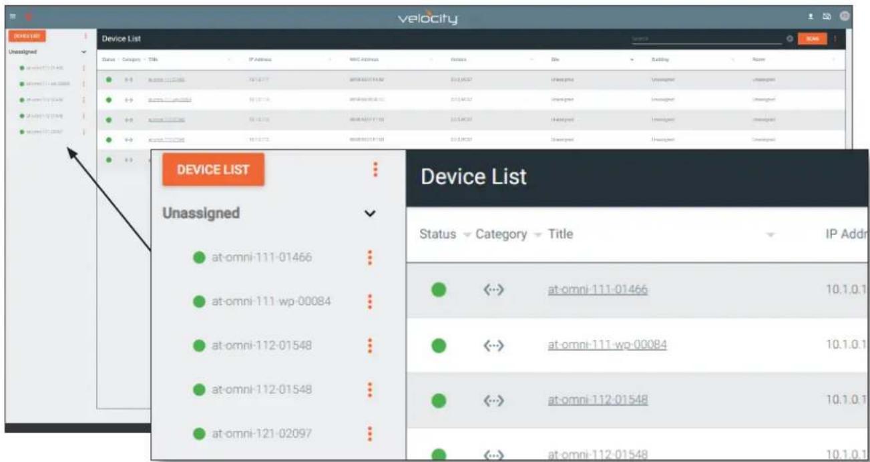Image resolution: width=870 pixels, height=462 pixels.
Task: Click the gear icon beside the Search field
Action: (x=790, y=39)
